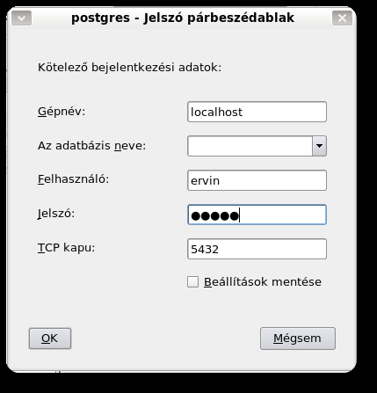This screenshot has width=377, height=393.
Task: Focus the Felhasználó field with ervin
Action: coord(257,180)
